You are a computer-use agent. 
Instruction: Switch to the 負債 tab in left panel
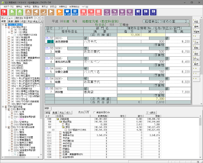point(11,21)
